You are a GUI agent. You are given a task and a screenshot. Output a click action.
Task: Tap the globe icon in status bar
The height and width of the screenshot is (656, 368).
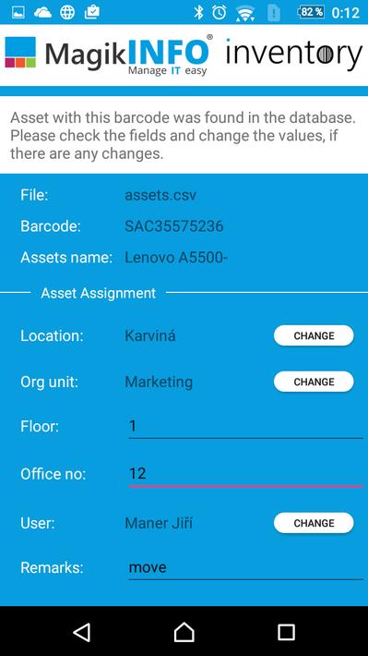67,12
